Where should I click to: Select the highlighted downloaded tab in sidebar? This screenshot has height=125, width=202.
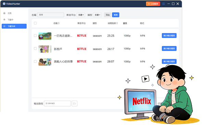14,26
